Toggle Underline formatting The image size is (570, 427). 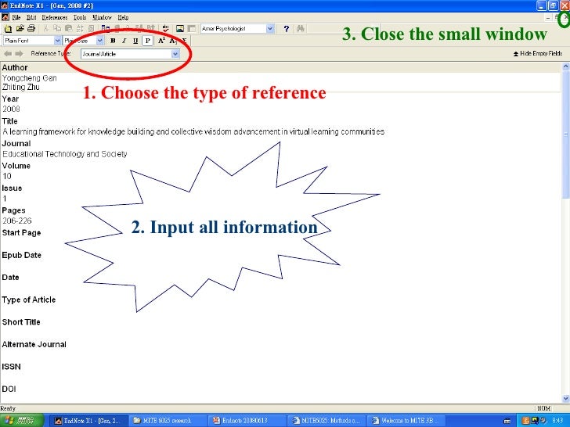point(135,41)
